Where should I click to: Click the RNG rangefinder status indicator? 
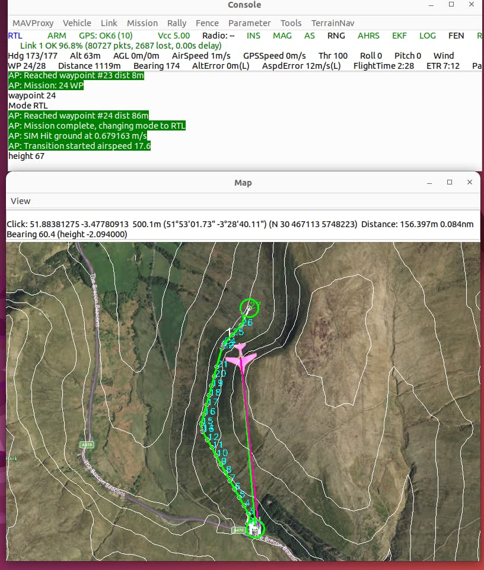tap(336, 36)
